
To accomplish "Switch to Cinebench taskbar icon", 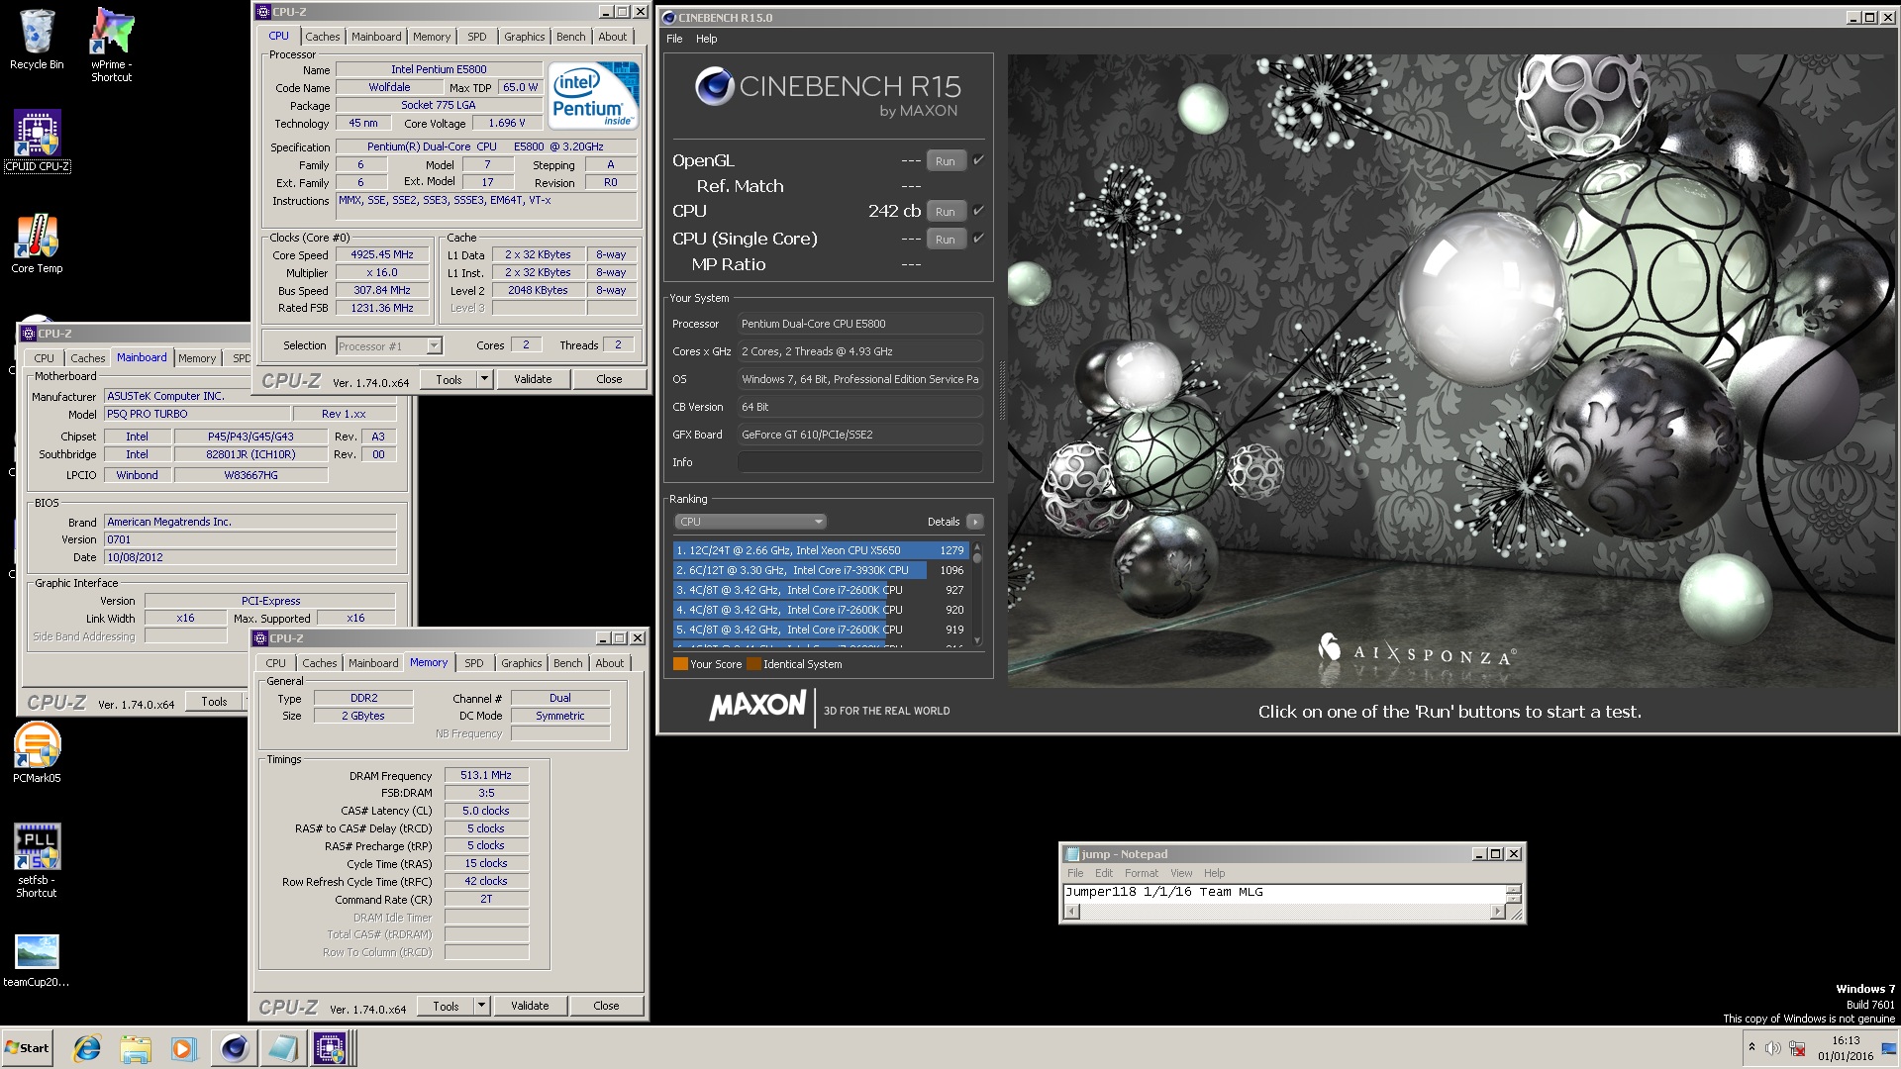I will (x=234, y=1047).
